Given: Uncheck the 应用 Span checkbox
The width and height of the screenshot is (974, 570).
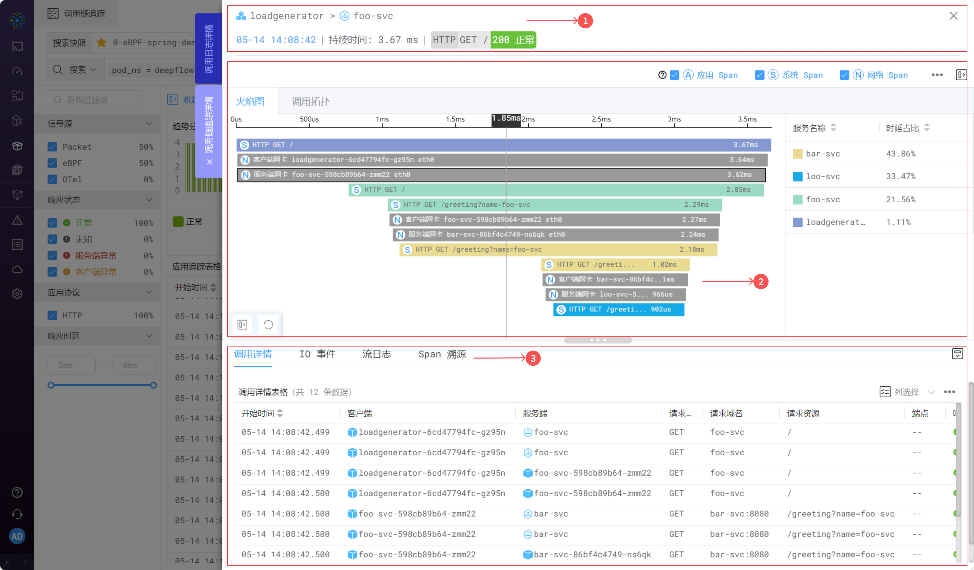Looking at the screenshot, I should [x=674, y=75].
